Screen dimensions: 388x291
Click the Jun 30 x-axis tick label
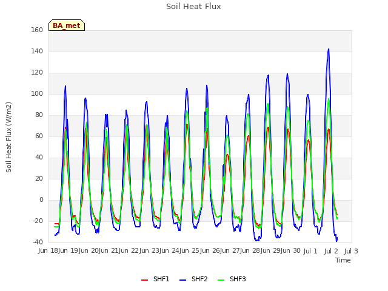coord(292,250)
